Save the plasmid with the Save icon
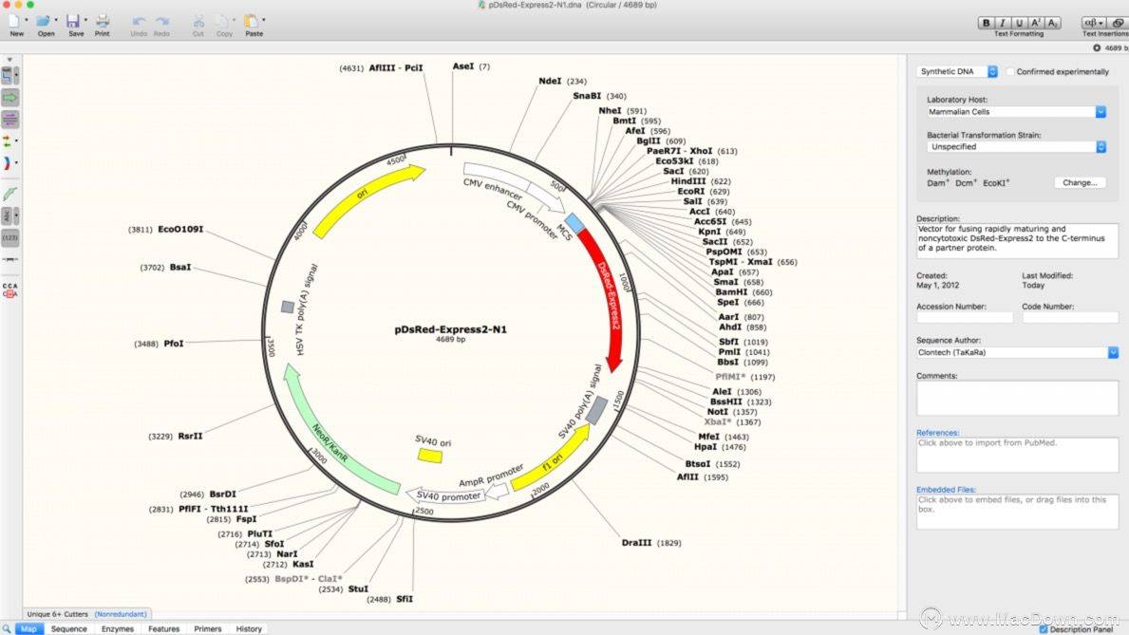1129x635 pixels. click(73, 21)
